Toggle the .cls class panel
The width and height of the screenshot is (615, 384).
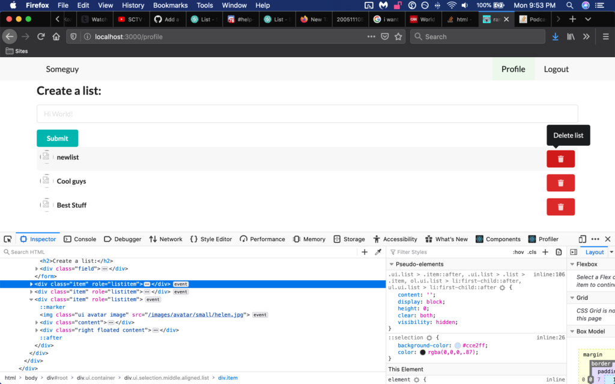[532, 252]
